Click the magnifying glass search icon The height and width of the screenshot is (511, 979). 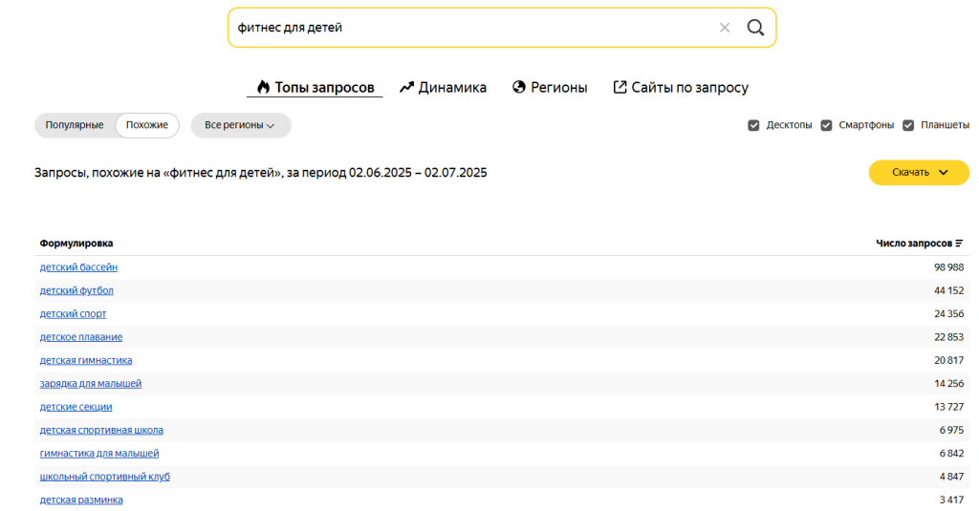click(x=755, y=28)
